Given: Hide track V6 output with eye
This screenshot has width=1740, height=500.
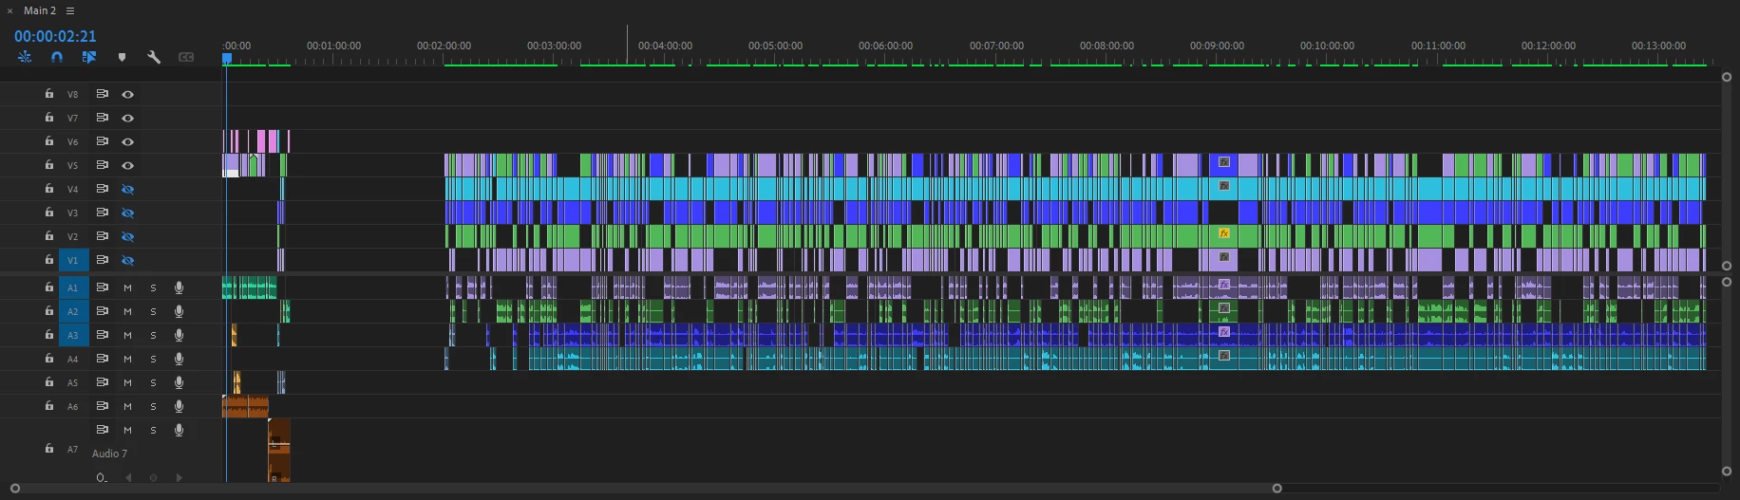Looking at the screenshot, I should pyautogui.click(x=127, y=141).
